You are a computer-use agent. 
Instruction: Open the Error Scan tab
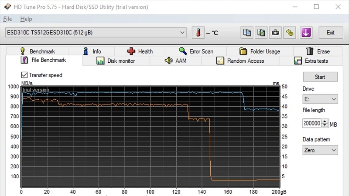pyautogui.click(x=196, y=51)
